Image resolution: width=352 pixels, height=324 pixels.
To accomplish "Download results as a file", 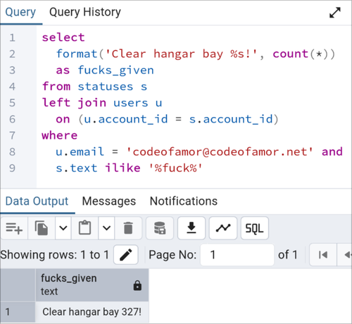I will point(191,228).
